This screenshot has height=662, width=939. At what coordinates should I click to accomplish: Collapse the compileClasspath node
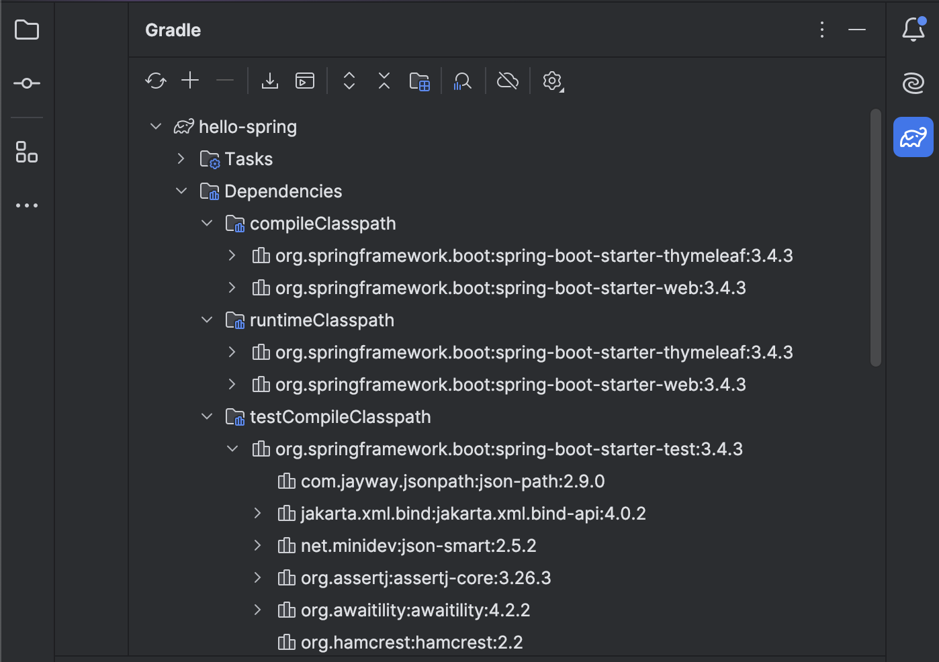pyautogui.click(x=207, y=223)
